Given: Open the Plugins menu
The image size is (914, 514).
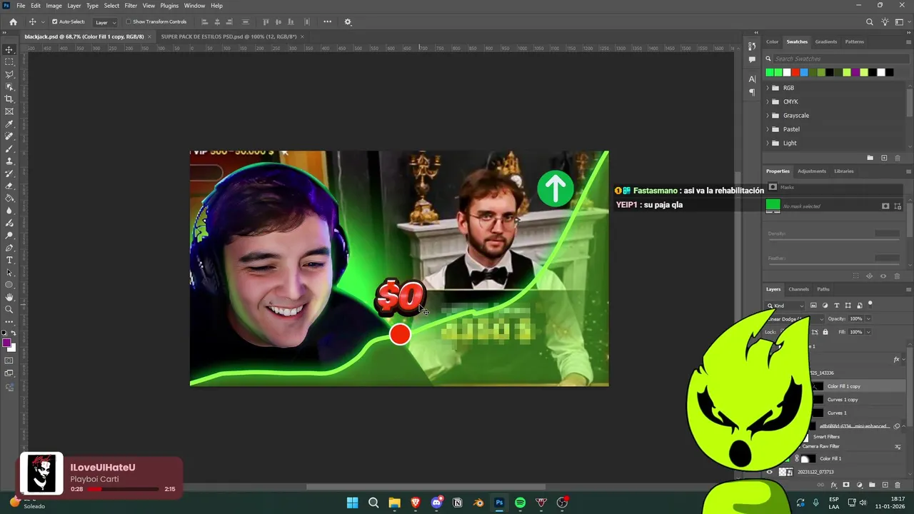Looking at the screenshot, I should [x=169, y=6].
